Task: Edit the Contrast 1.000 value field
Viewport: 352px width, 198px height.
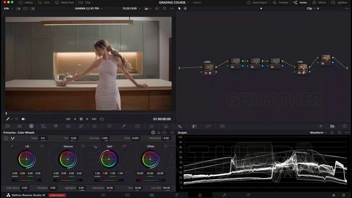Action: 105,138
